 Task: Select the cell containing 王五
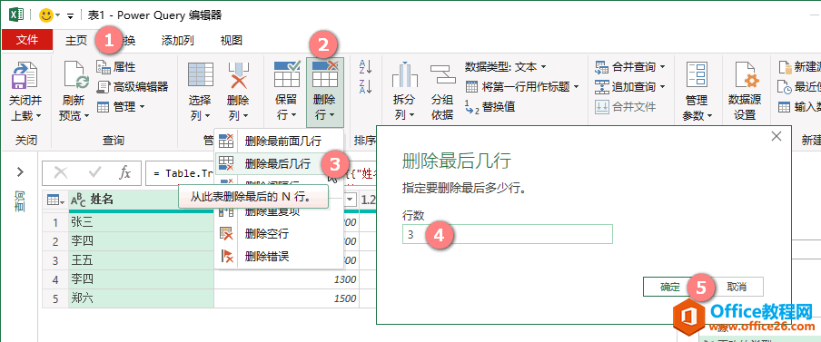142,259
